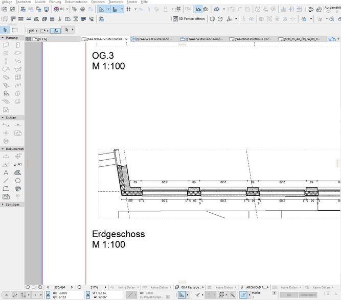Select the Text tool (A)
Viewport: 341px width, 300px height.
(x=6, y=172)
